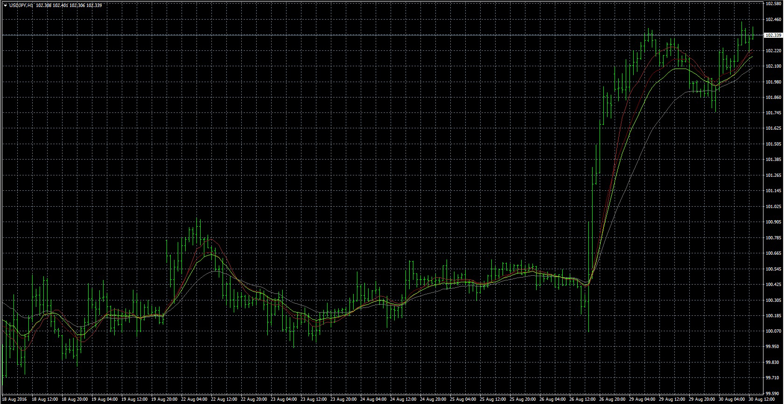Click the 101.745 price scale label
The width and height of the screenshot is (784, 404).
point(774,113)
